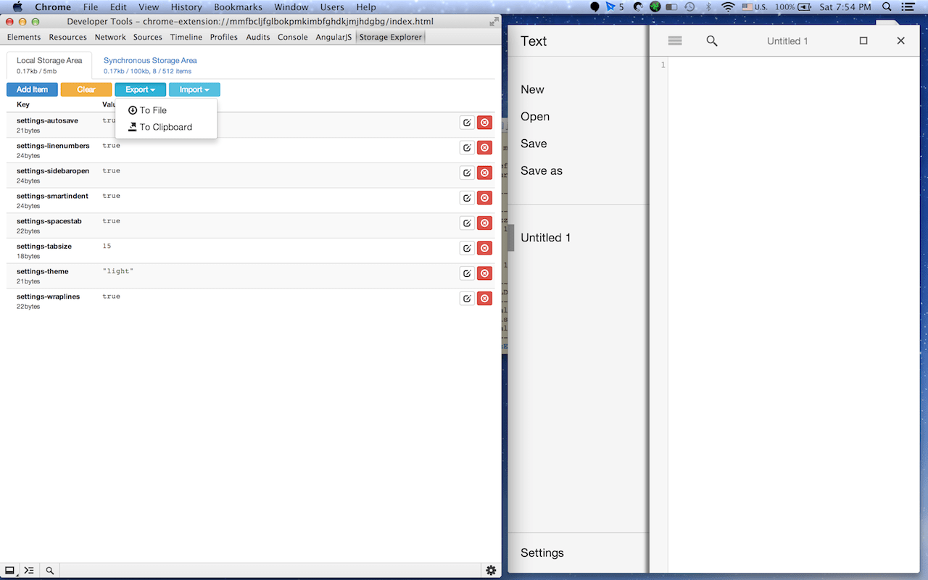Edit the settings-autosave value with pencil icon
This screenshot has width=928, height=580.
(467, 122)
